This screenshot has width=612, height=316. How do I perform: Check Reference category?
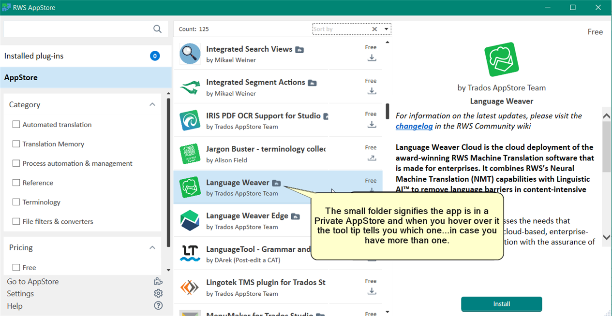16,182
